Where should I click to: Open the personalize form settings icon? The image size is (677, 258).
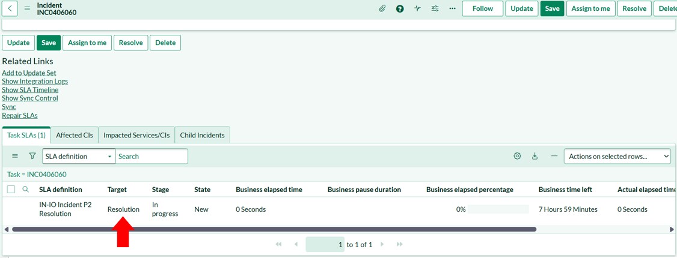coord(435,8)
